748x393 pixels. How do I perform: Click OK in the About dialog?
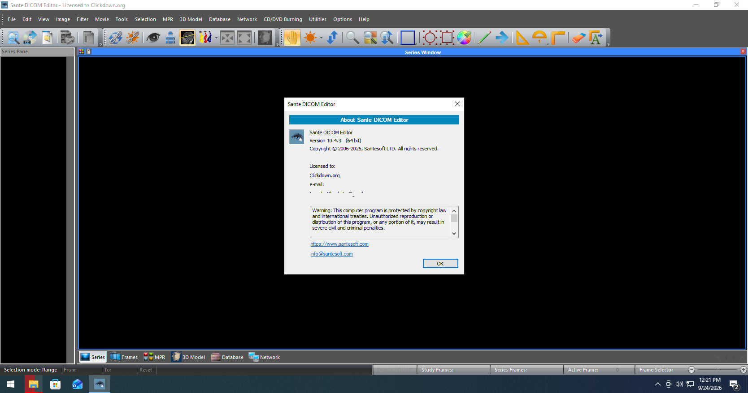point(440,264)
